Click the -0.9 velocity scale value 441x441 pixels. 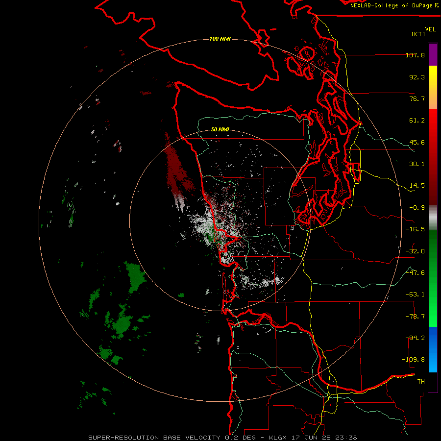point(417,208)
